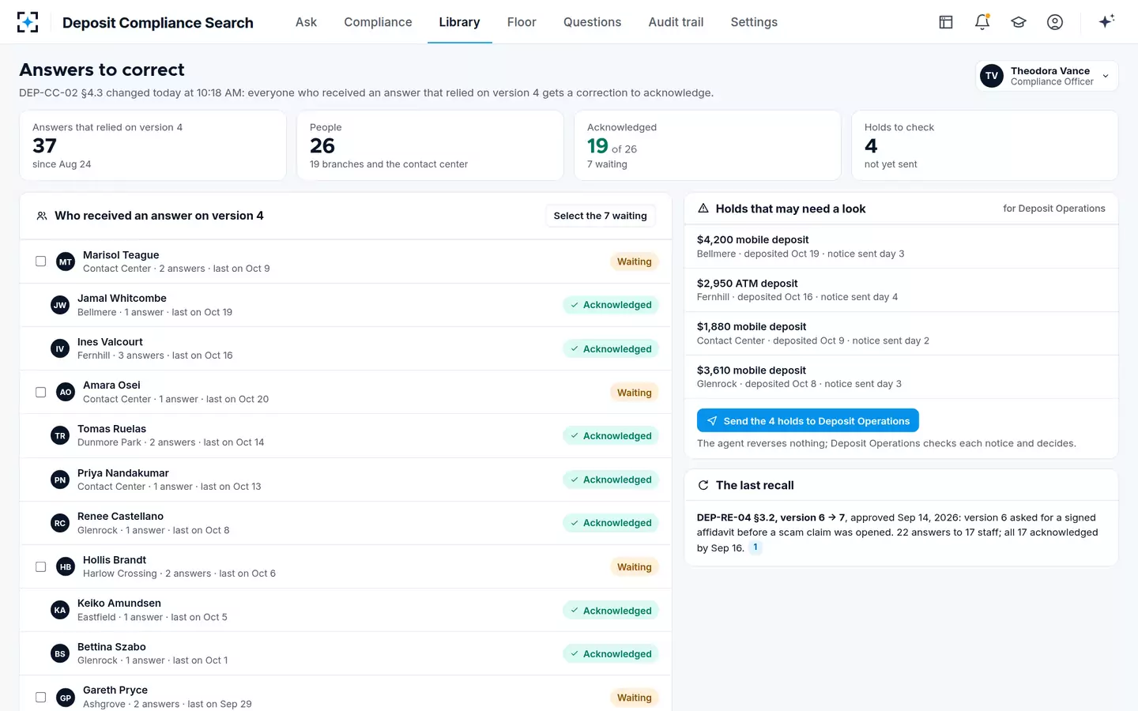Open the Questions tab

point(592,22)
